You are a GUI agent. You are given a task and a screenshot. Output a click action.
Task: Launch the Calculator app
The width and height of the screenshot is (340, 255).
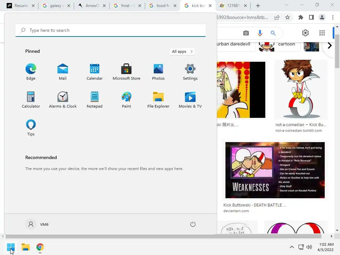(x=31, y=100)
